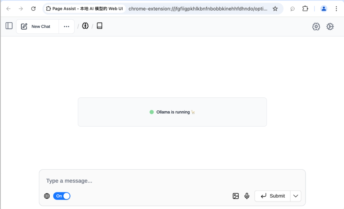344x209 pixels.
Task: Open the three-dot menu beside New Chat
Action: pos(67,26)
